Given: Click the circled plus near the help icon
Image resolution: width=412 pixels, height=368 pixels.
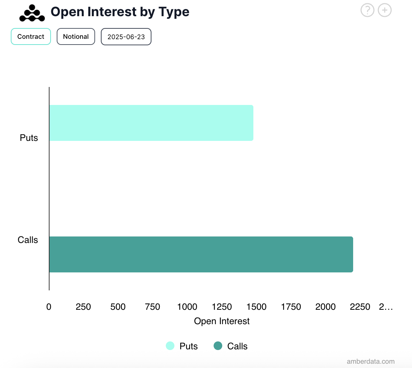Looking at the screenshot, I should click(384, 10).
